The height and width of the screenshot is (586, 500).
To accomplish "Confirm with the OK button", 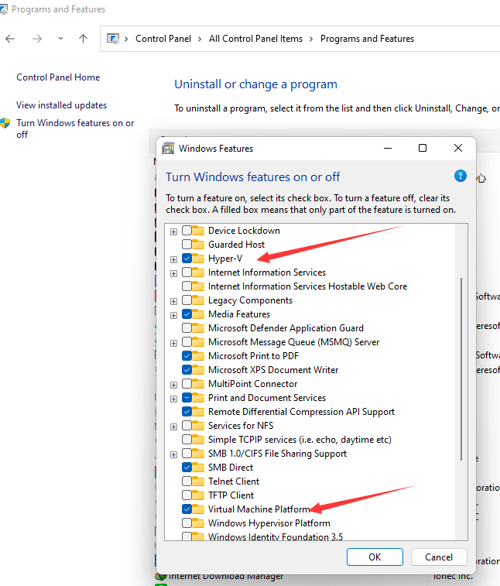I will tap(375, 557).
